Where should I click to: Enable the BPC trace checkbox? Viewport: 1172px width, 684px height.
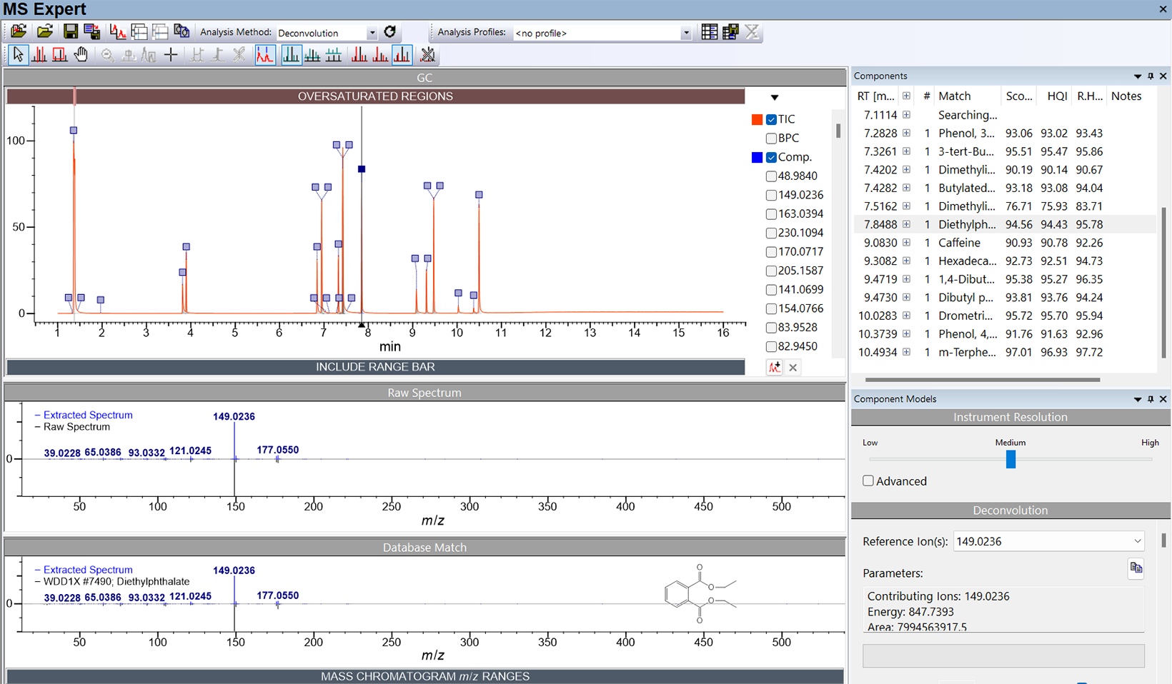771,139
